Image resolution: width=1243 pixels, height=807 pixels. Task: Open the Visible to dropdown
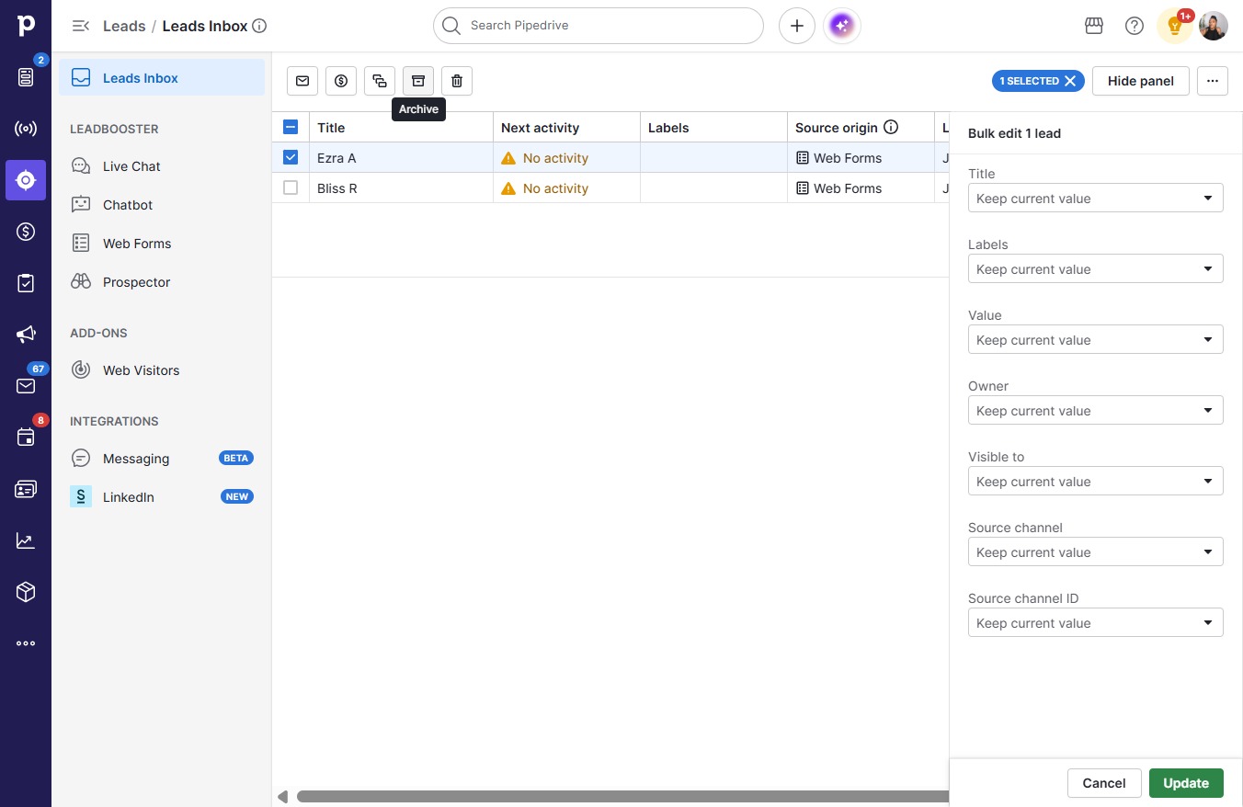coord(1096,482)
